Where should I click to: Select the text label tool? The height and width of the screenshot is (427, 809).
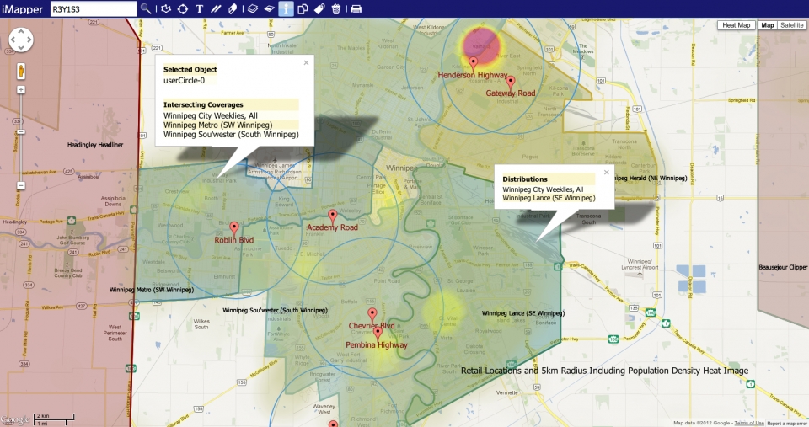pyautogui.click(x=199, y=8)
